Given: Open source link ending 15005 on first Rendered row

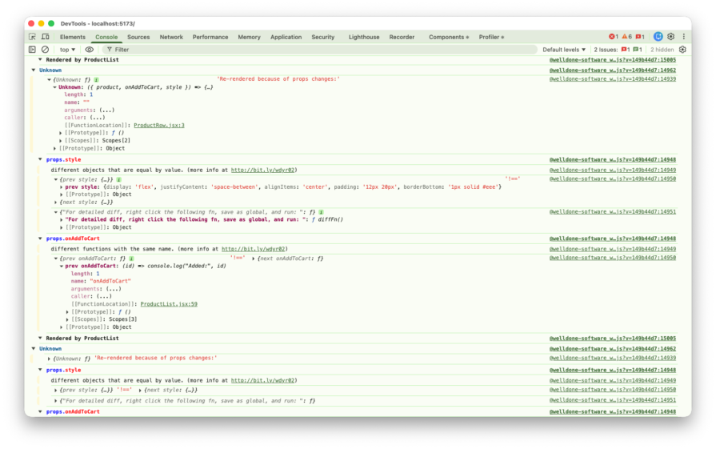Looking at the screenshot, I should [612, 60].
